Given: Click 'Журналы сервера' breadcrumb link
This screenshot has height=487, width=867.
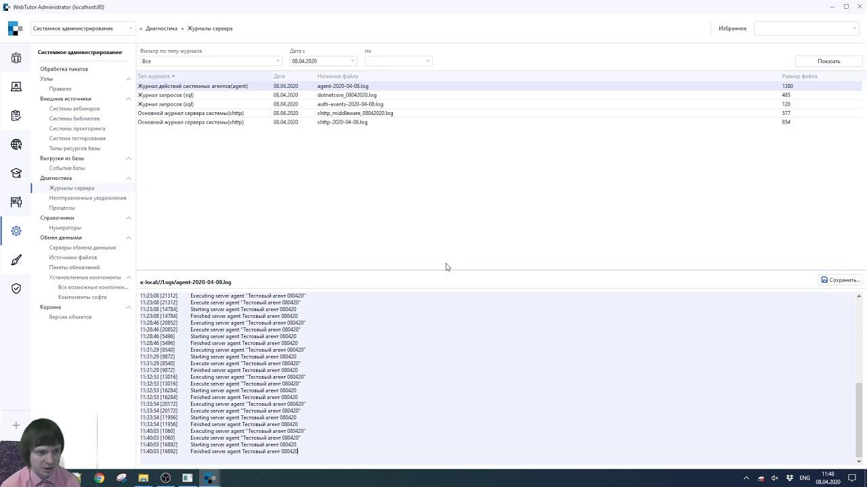Looking at the screenshot, I should (210, 28).
